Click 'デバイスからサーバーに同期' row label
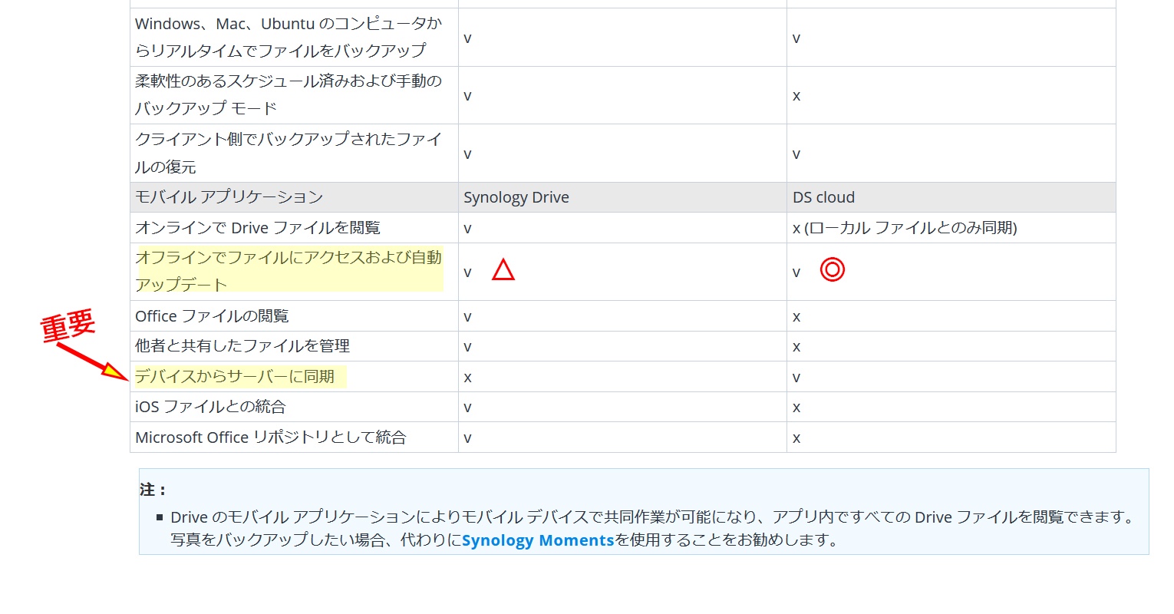This screenshot has height=614, width=1174. 235,377
